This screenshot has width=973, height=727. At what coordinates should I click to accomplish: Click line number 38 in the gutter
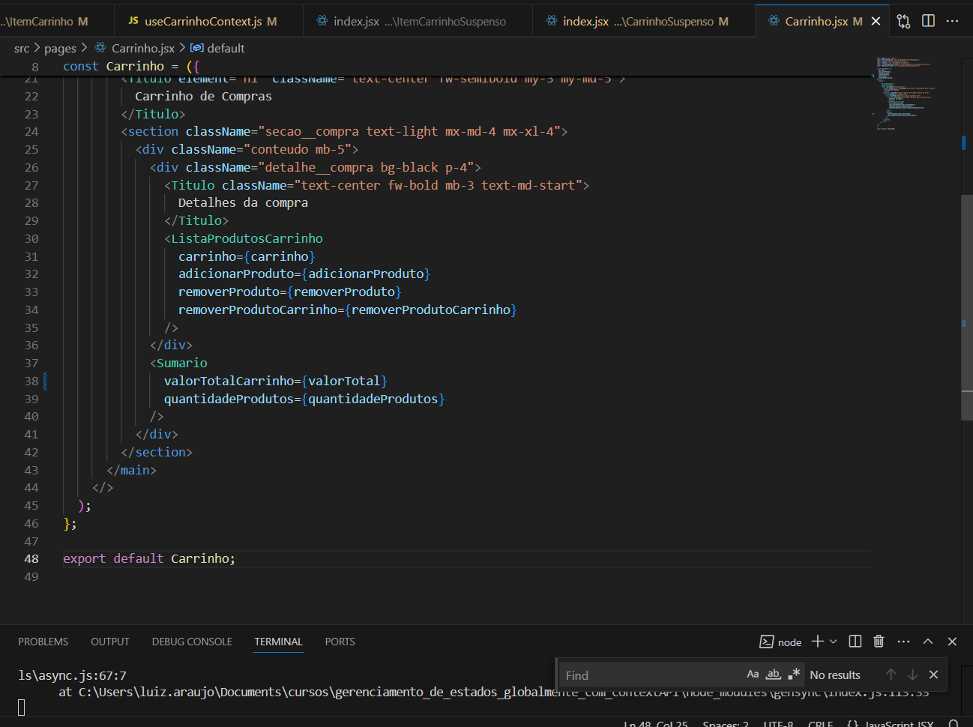[31, 381]
